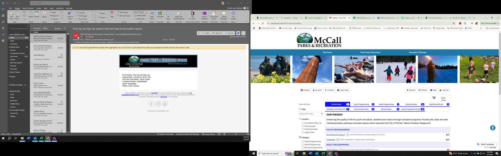Image resolution: width=501 pixels, height=156 pixels.
Task: Open the Krista Lee Rauch email
Action: [49, 66]
